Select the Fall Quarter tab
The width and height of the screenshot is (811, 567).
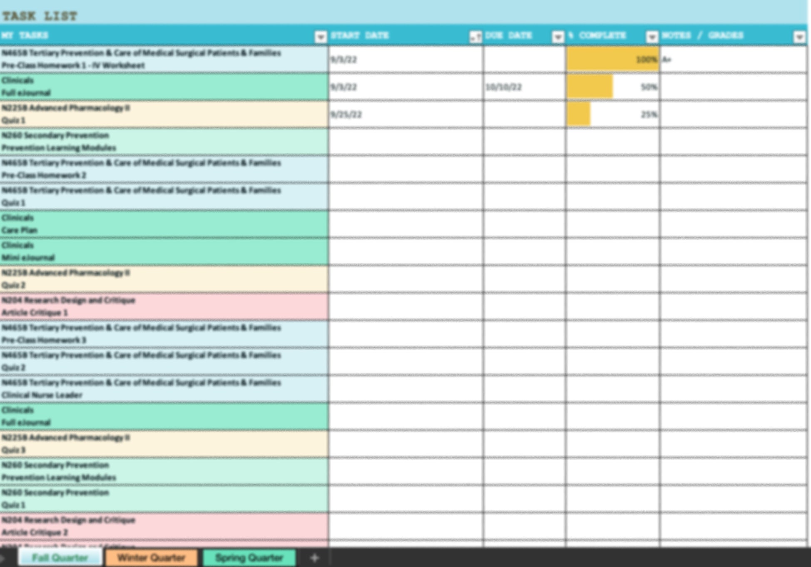61,558
